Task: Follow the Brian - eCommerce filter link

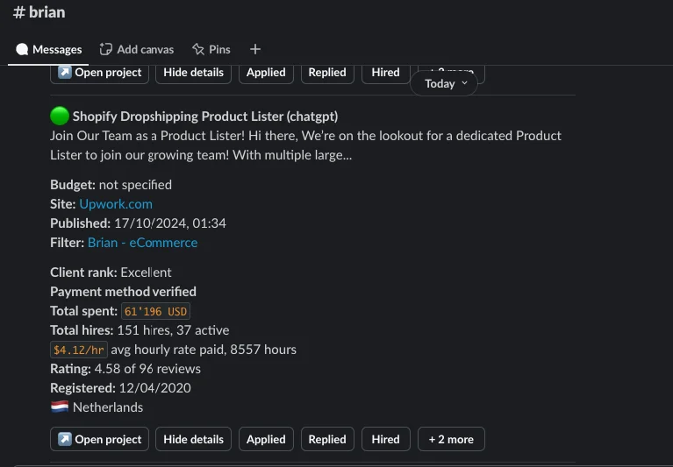Action: coord(142,242)
